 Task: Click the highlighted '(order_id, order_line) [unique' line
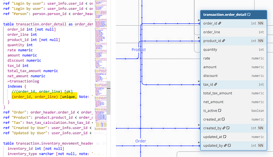coord(44,97)
